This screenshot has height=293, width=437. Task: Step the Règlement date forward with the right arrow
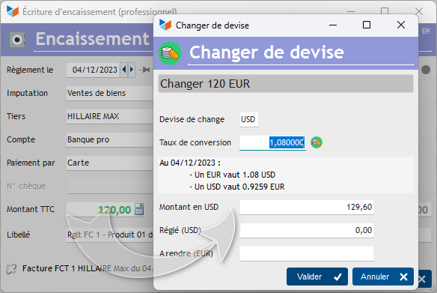coord(132,69)
